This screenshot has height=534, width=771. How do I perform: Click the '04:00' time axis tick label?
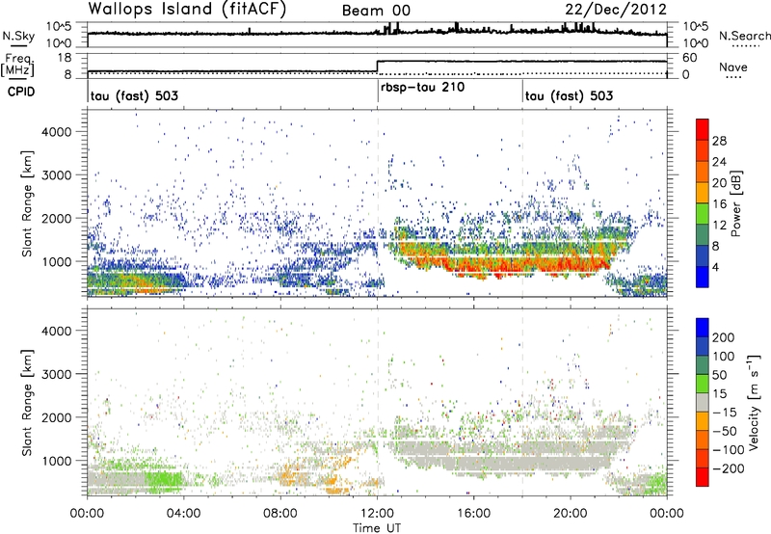click(x=184, y=514)
